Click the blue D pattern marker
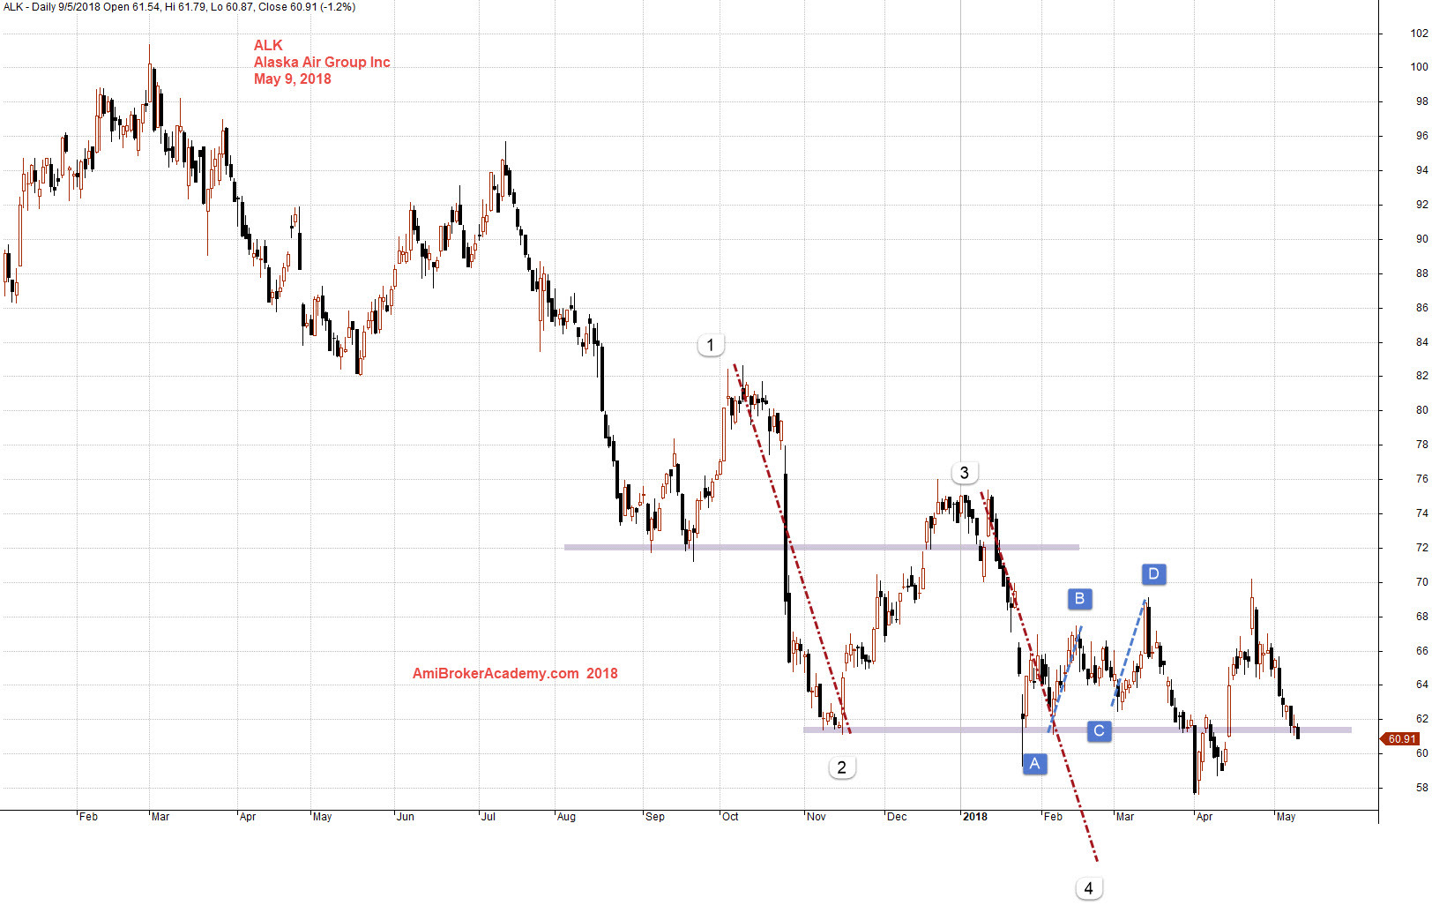The image size is (1432, 913). 1154,574
